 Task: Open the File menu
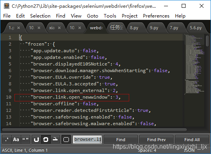point(7,16)
